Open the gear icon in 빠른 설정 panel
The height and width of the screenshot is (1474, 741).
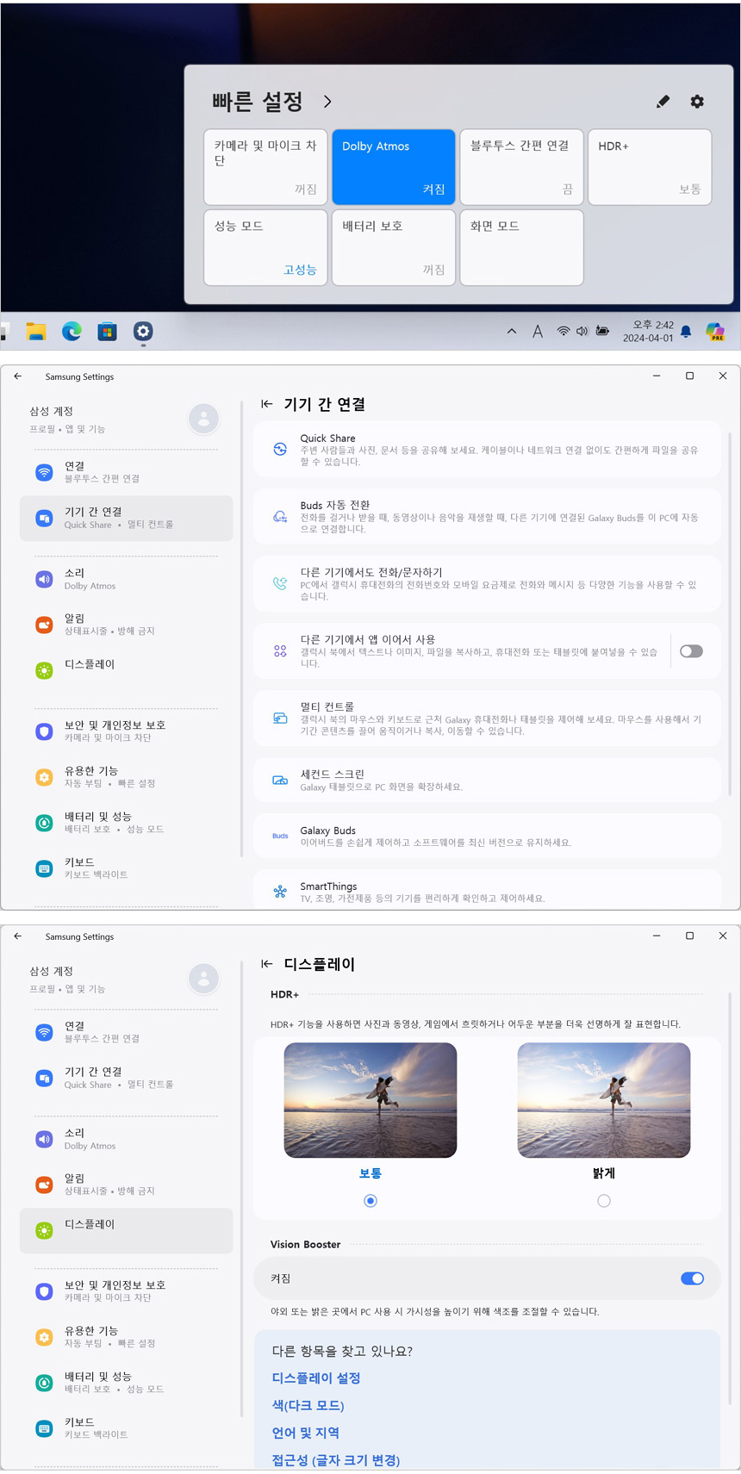697,102
